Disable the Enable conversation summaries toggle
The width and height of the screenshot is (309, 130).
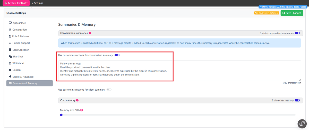[297, 33]
